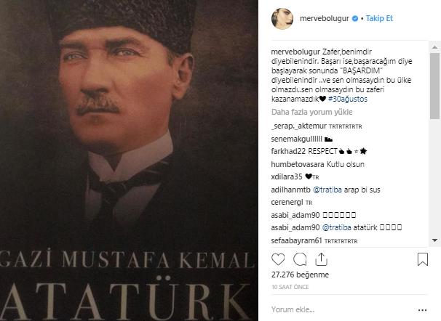Open comments with the speech bubble icon
Image resolution: width=441 pixels, height=321 pixels.
pyautogui.click(x=300, y=259)
